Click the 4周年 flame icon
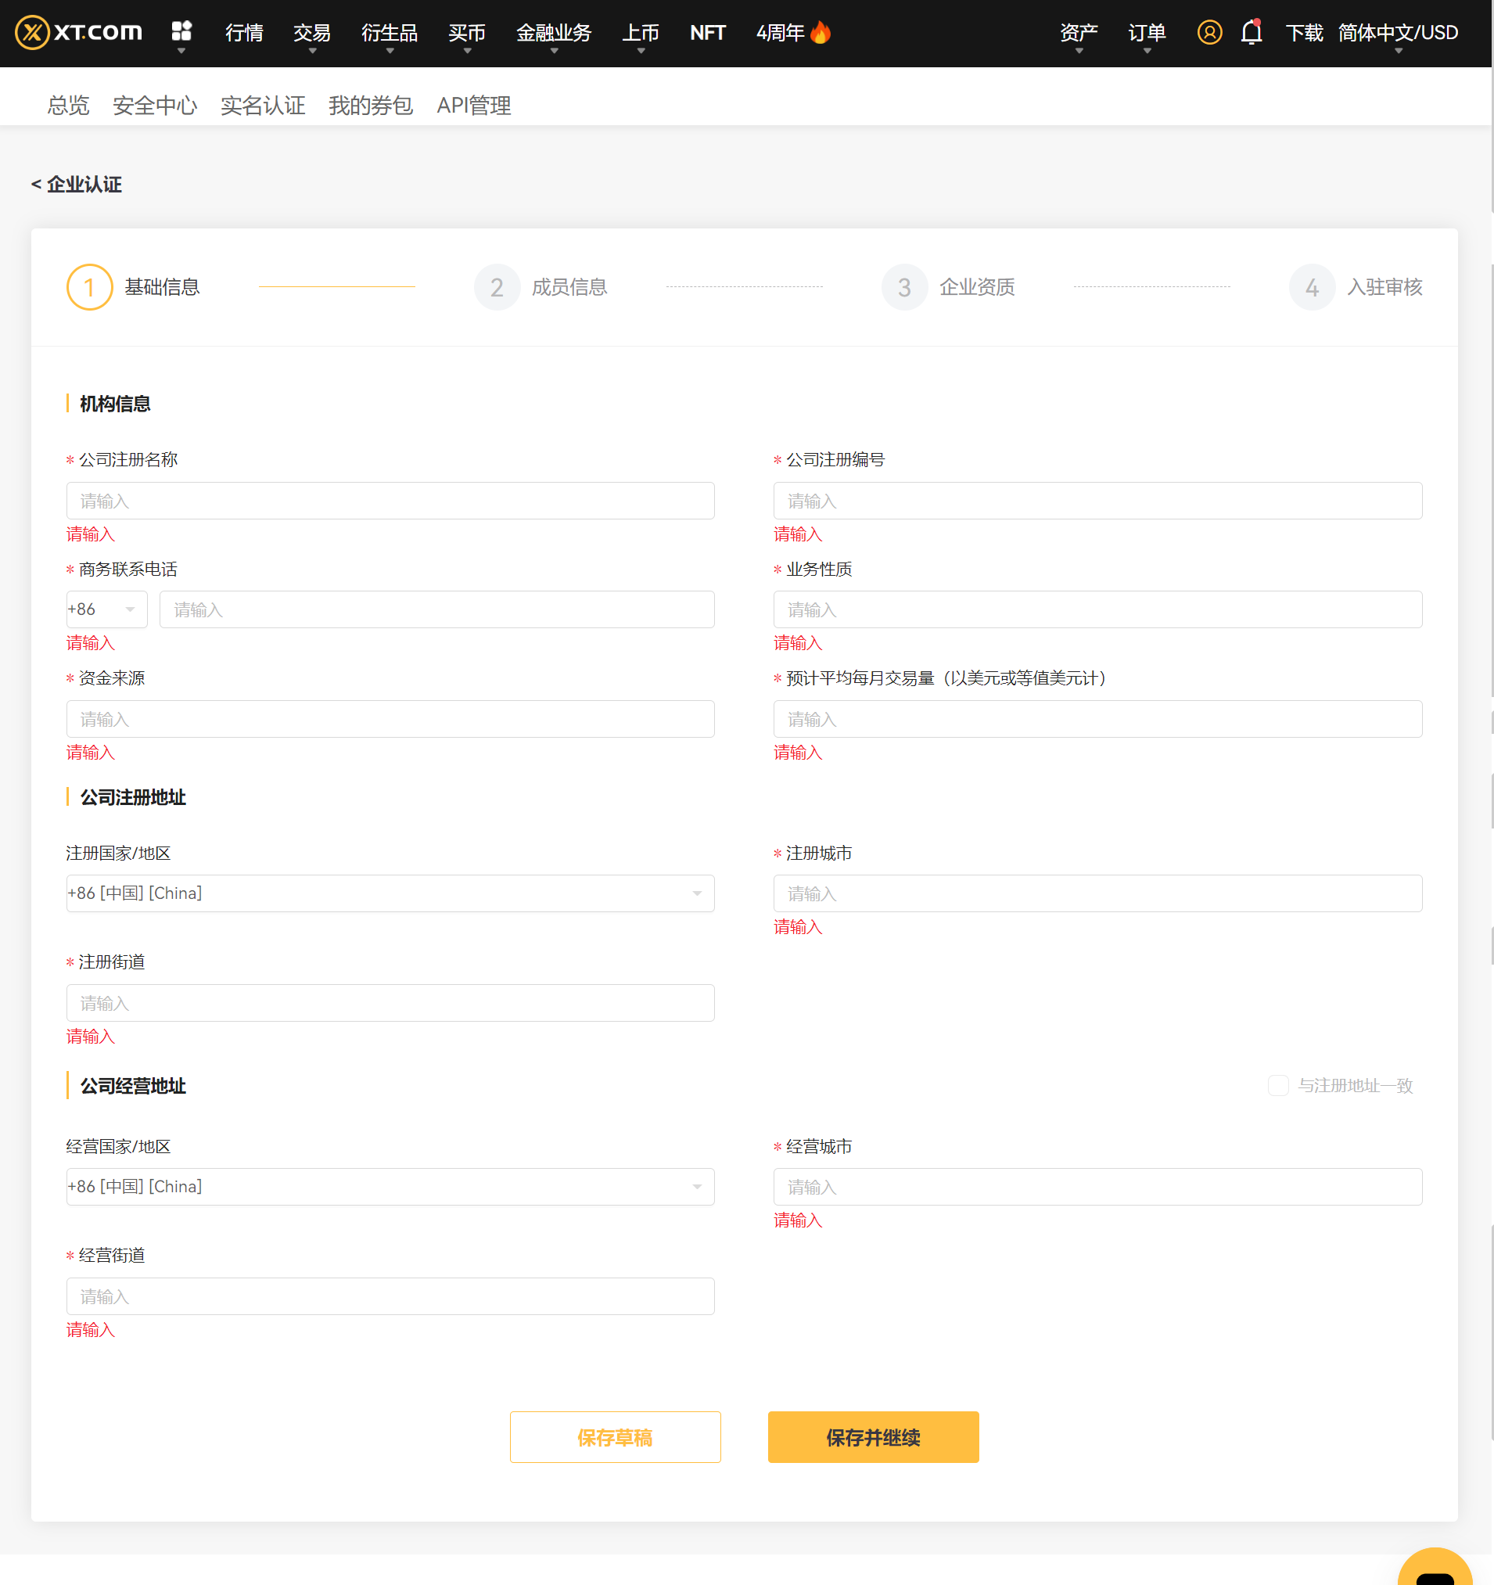 pos(821,32)
